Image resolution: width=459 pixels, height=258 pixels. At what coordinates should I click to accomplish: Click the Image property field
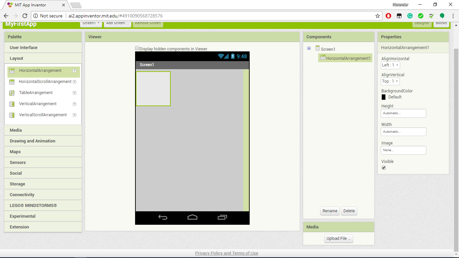tap(404, 150)
